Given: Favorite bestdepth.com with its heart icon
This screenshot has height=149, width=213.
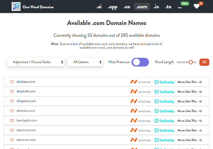Looking at the screenshot, I should (12, 121).
